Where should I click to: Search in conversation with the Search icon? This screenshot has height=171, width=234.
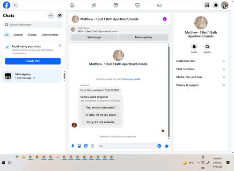pos(207,47)
